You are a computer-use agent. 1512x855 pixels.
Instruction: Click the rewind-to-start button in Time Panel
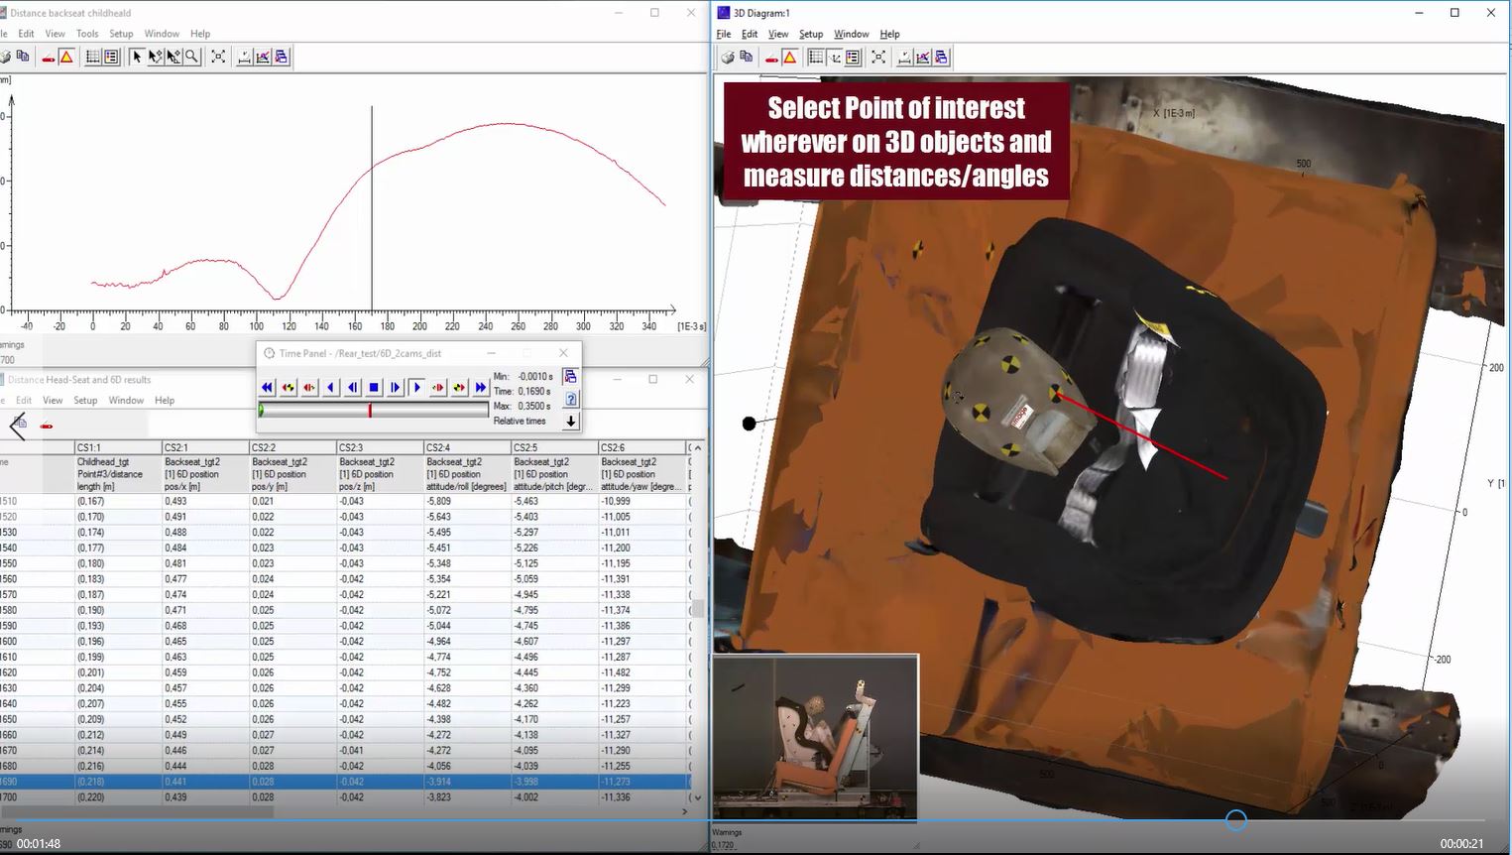[266, 387]
